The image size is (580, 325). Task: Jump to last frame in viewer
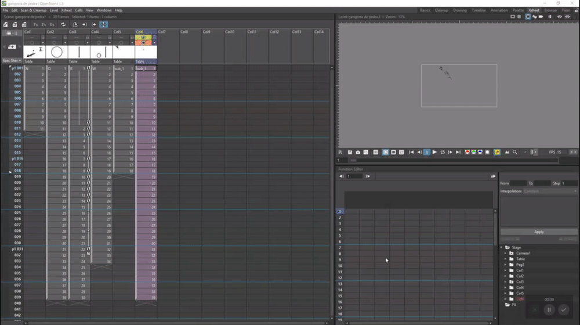point(458,152)
